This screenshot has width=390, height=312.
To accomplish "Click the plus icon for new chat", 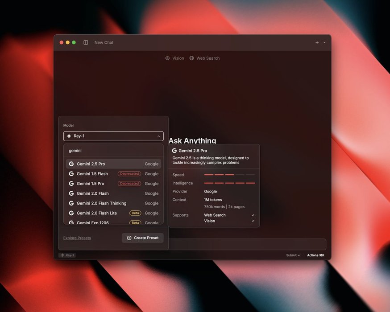I will (x=317, y=42).
